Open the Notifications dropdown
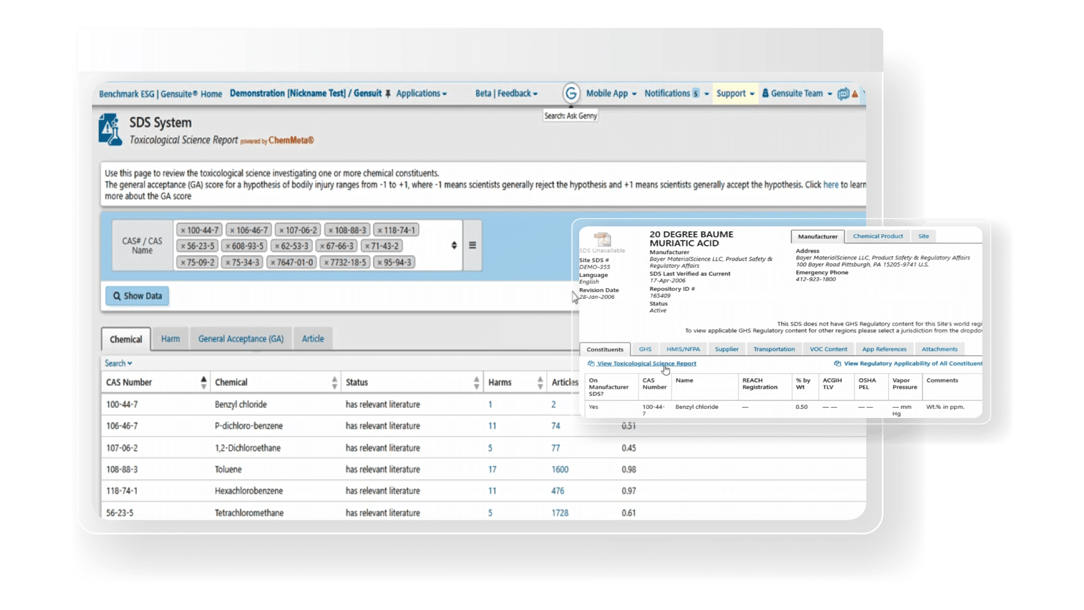Viewport: 1084px width, 610px height. 677,94
